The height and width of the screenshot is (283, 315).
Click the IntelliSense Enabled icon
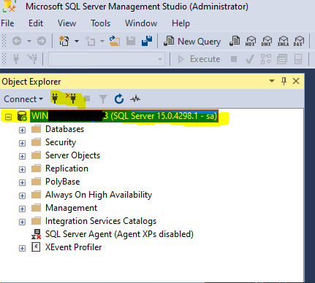(x=298, y=59)
